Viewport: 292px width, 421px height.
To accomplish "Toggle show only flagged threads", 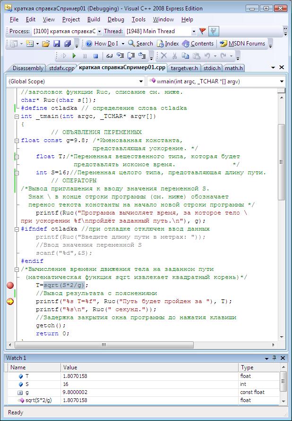I will click(x=214, y=31).
